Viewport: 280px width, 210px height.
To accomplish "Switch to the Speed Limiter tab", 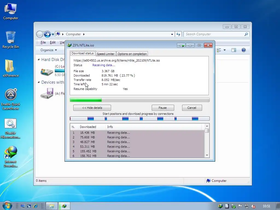I will [106, 54].
